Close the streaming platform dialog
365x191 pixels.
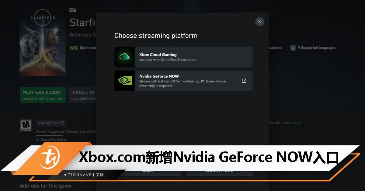pos(259,22)
